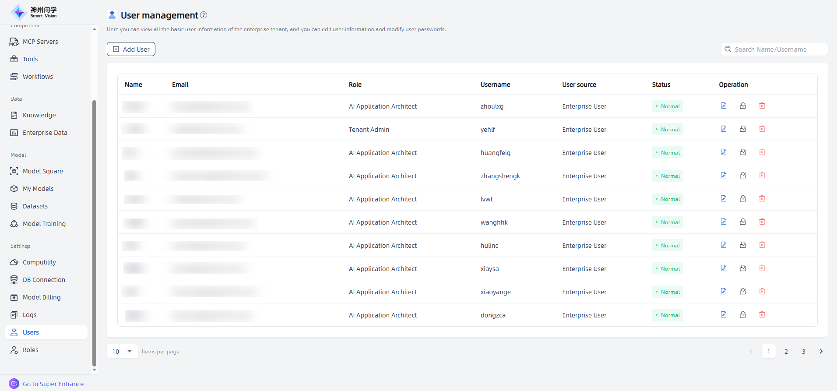The width and height of the screenshot is (837, 391).
Task: Remove user wanghhk with trash icon
Action: tap(762, 222)
